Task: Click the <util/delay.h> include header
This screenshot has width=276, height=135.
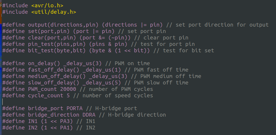Action: pyautogui.click(x=53, y=12)
